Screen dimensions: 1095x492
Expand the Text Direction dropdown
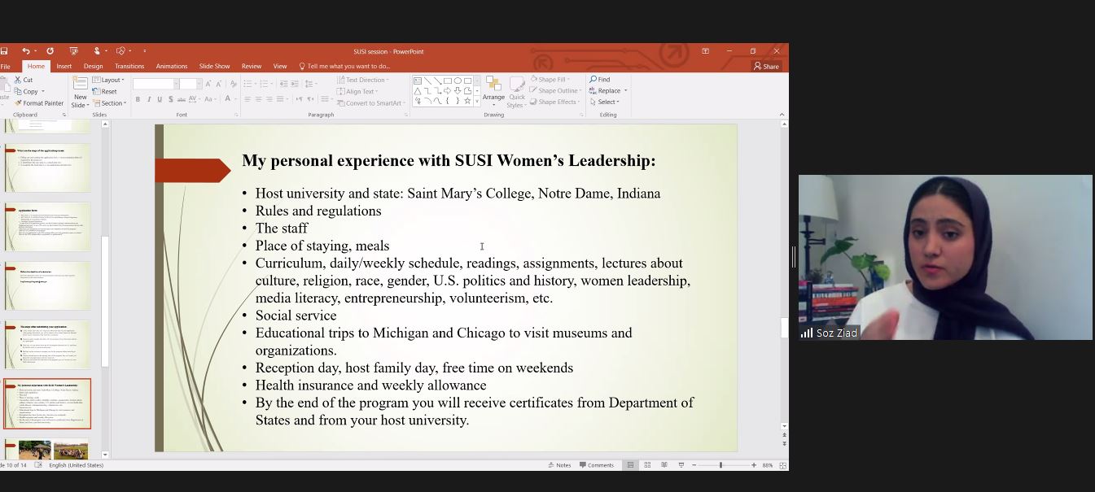click(363, 80)
